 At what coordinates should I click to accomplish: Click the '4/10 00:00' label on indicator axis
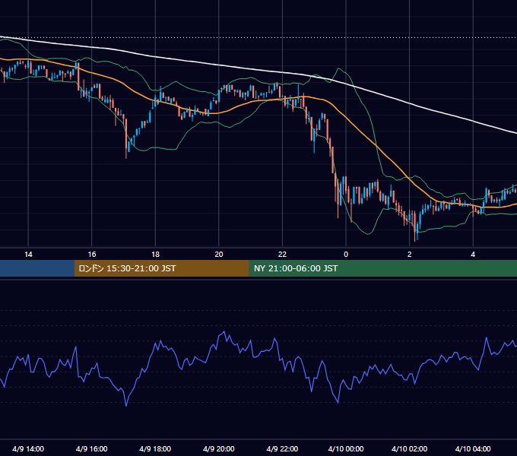tap(346, 448)
